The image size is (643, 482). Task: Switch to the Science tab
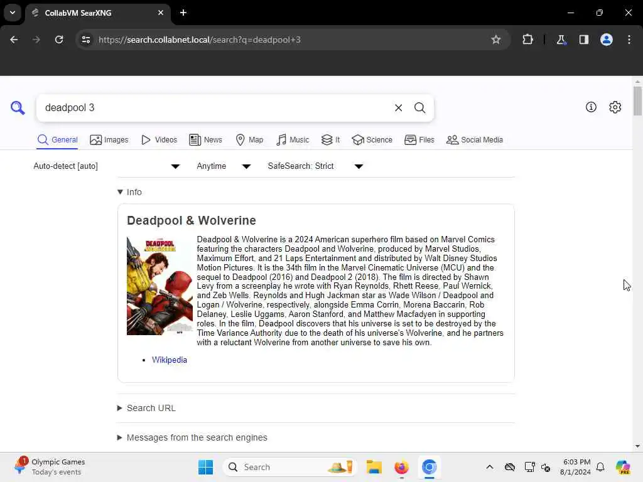(372, 140)
